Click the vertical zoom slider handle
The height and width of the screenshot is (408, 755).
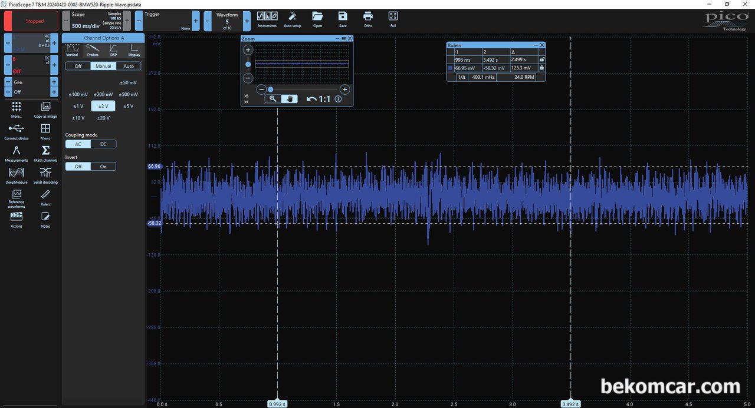click(248, 64)
